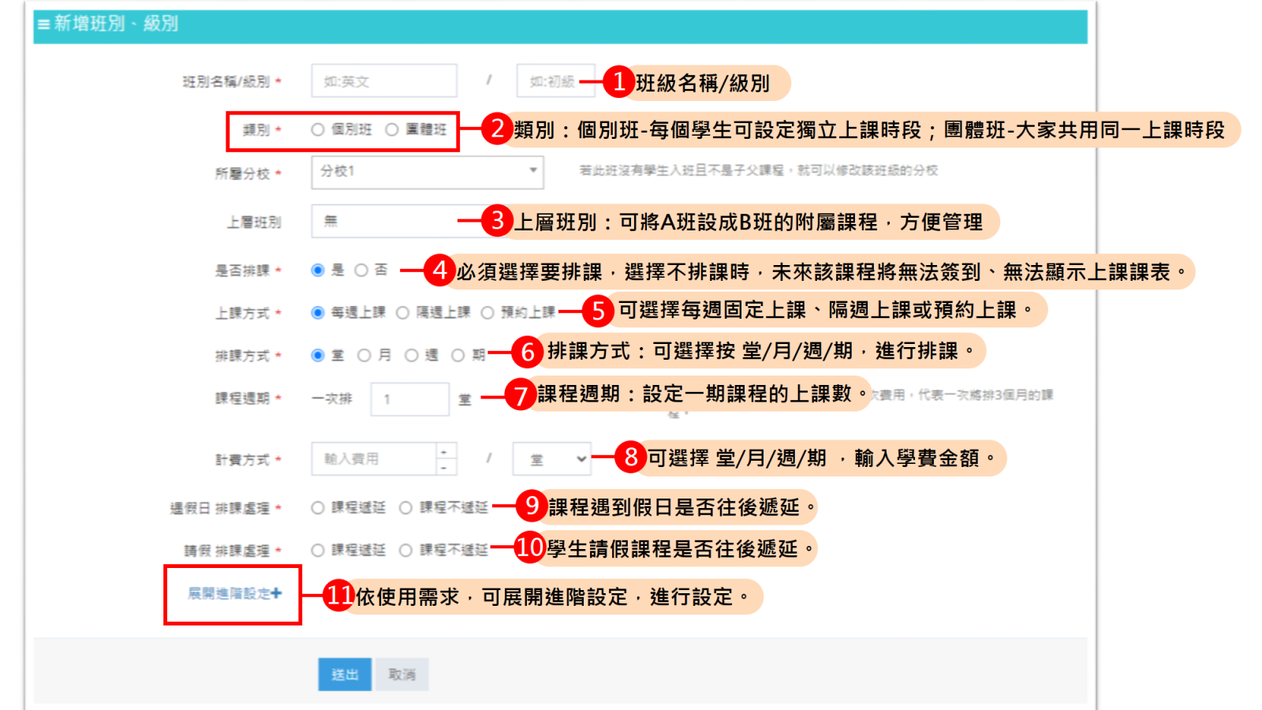The image size is (1262, 710).
Task: Select 隔週上課 as class mode
Action: (x=403, y=312)
